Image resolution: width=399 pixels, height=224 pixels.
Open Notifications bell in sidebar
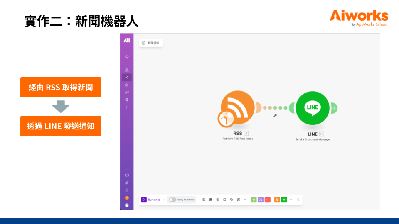point(127,190)
